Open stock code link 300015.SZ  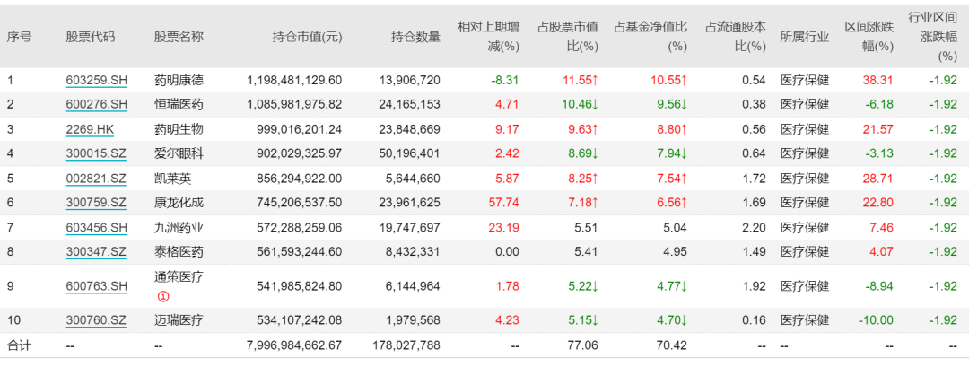click(96, 153)
